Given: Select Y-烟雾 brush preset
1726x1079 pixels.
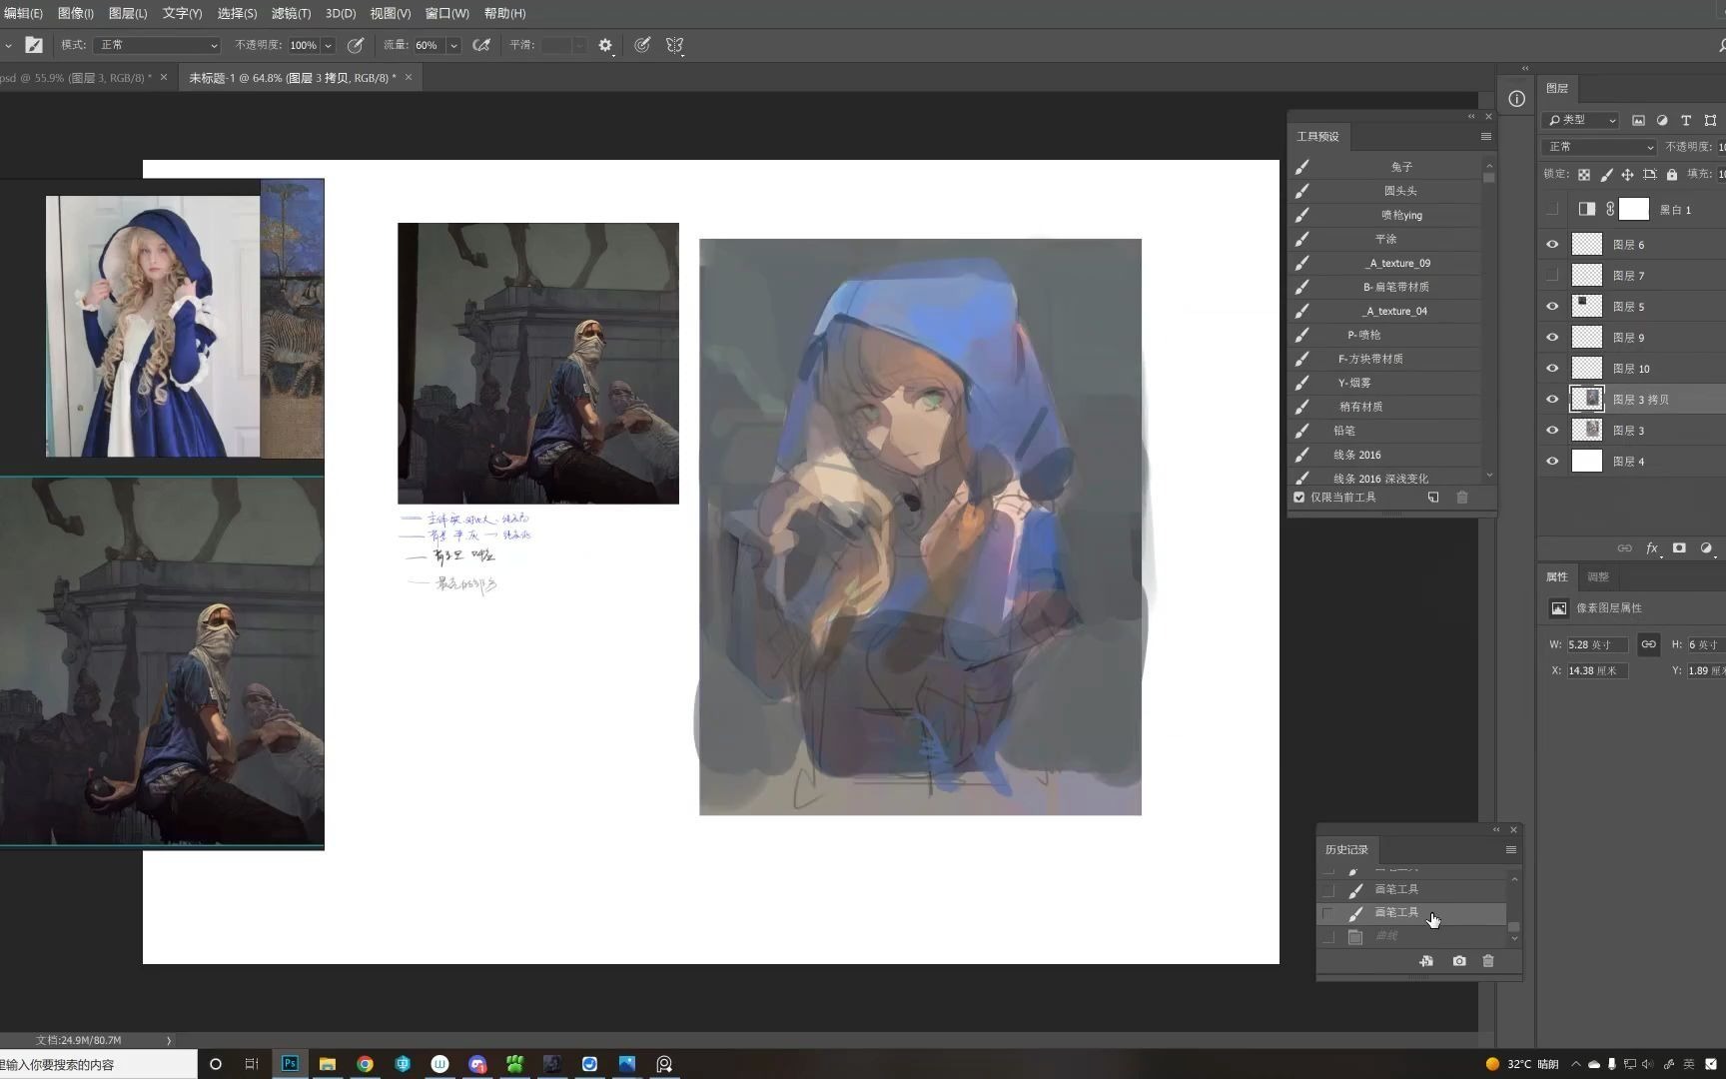Looking at the screenshot, I should (x=1387, y=383).
